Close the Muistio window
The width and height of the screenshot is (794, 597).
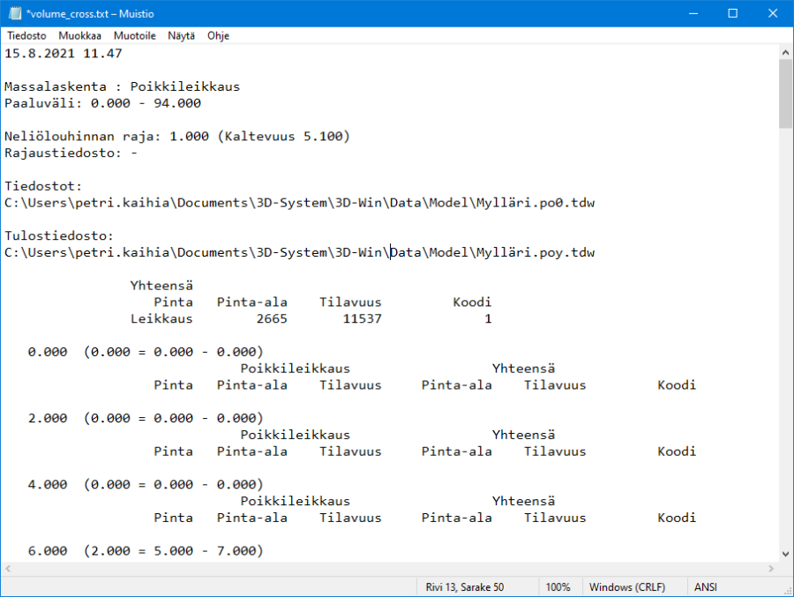[x=773, y=13]
